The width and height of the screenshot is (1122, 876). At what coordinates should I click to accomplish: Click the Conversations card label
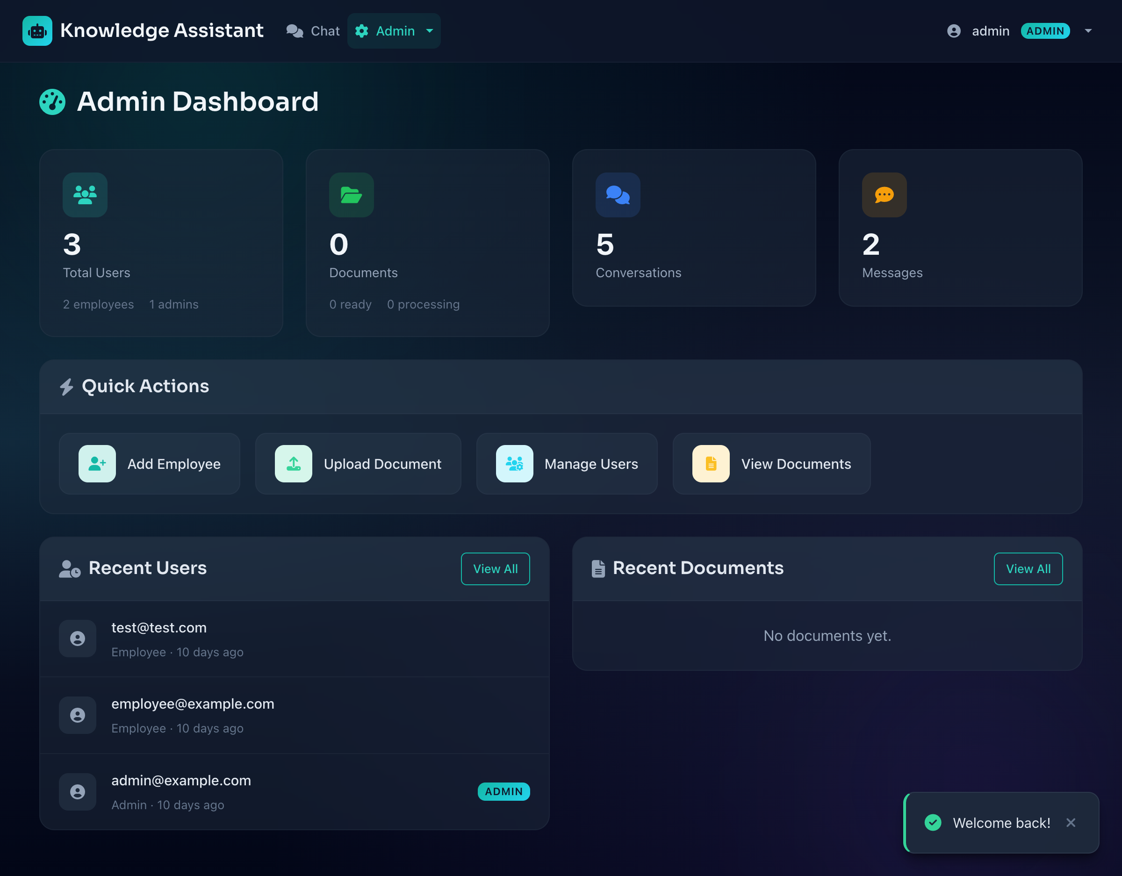[x=639, y=273]
